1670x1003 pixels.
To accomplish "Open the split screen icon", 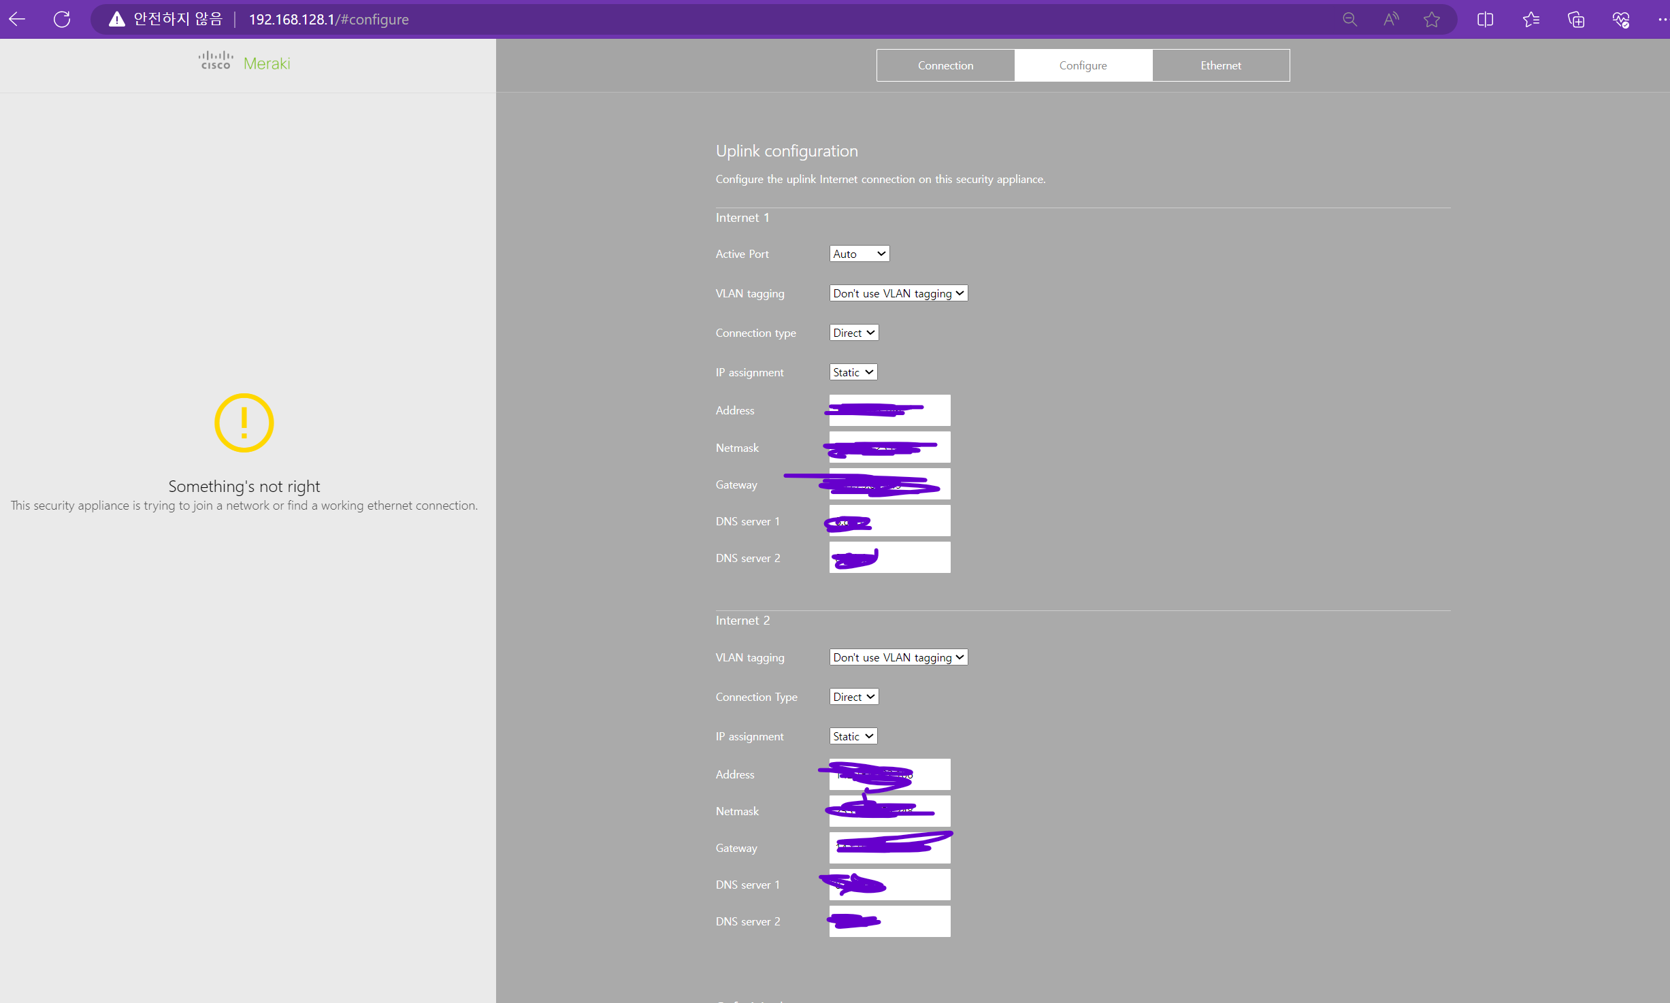I will (x=1484, y=19).
